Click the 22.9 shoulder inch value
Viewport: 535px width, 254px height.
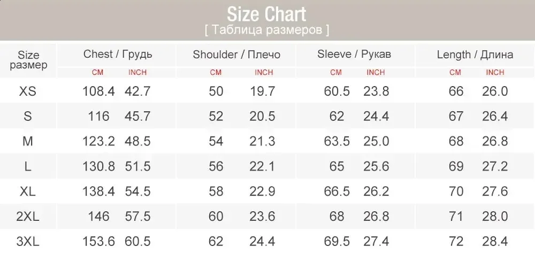coord(263,191)
